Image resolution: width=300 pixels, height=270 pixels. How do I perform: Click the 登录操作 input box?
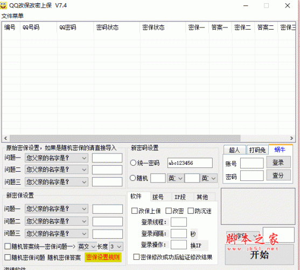(x=179, y=245)
